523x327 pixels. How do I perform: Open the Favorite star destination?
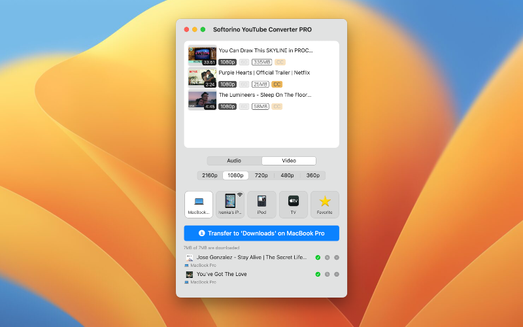(x=324, y=205)
